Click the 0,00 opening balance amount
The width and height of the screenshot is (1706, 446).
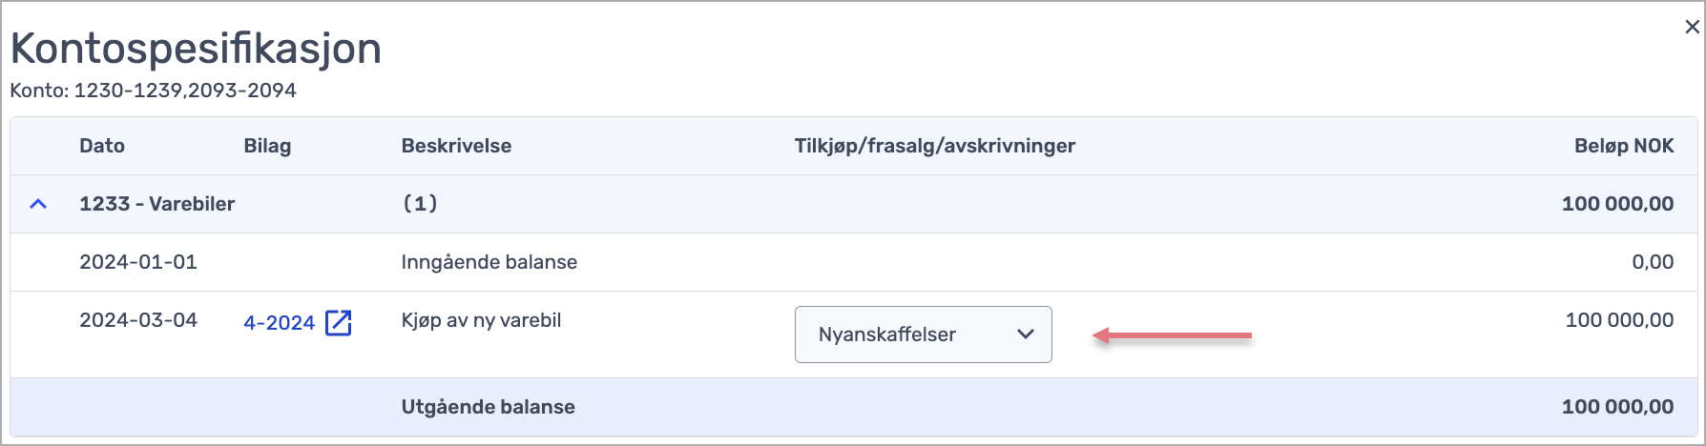coord(1653,262)
